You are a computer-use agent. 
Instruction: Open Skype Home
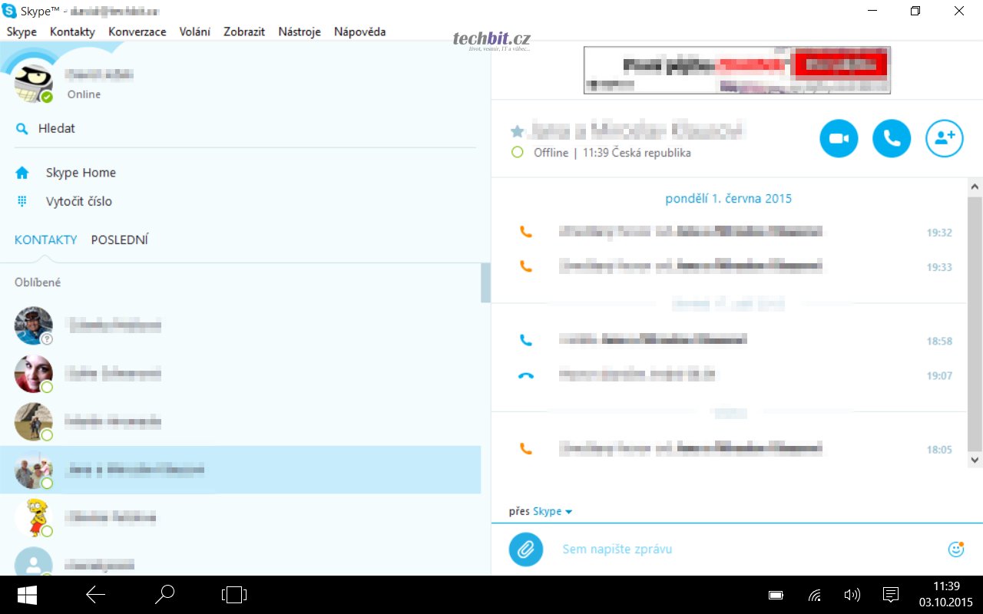(81, 173)
